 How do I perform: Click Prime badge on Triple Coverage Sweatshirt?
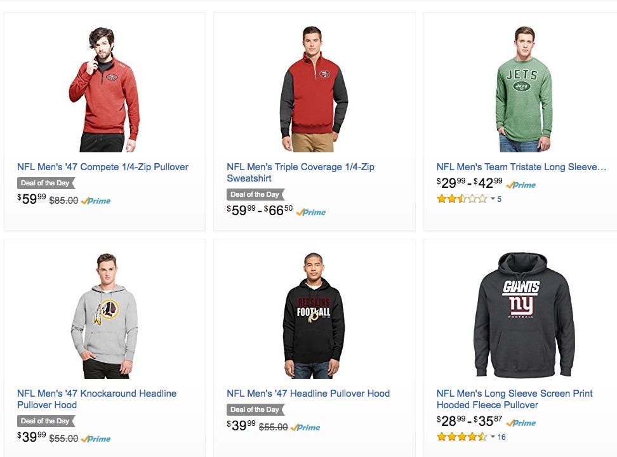tap(311, 212)
